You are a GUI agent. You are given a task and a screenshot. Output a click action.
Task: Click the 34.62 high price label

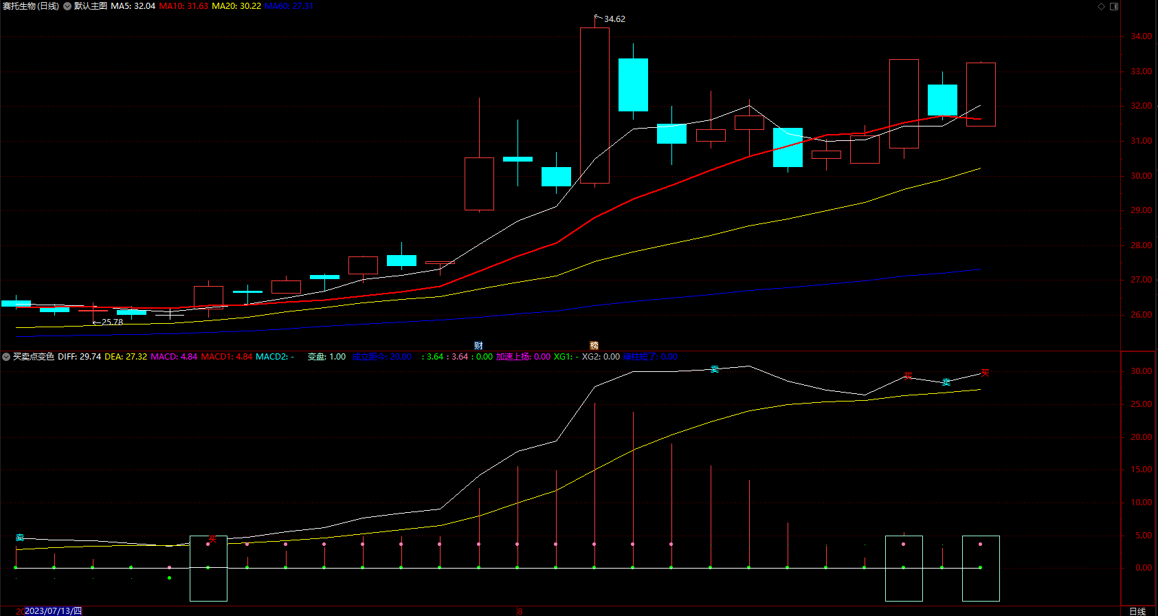click(614, 19)
